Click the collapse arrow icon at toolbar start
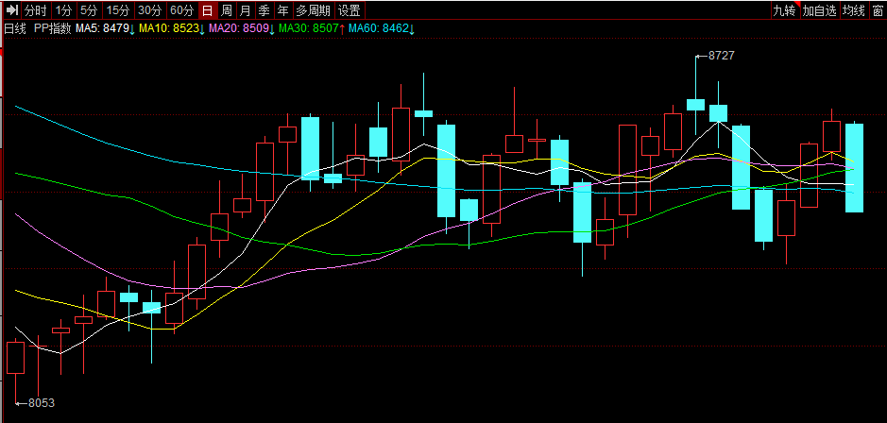 [12, 9]
